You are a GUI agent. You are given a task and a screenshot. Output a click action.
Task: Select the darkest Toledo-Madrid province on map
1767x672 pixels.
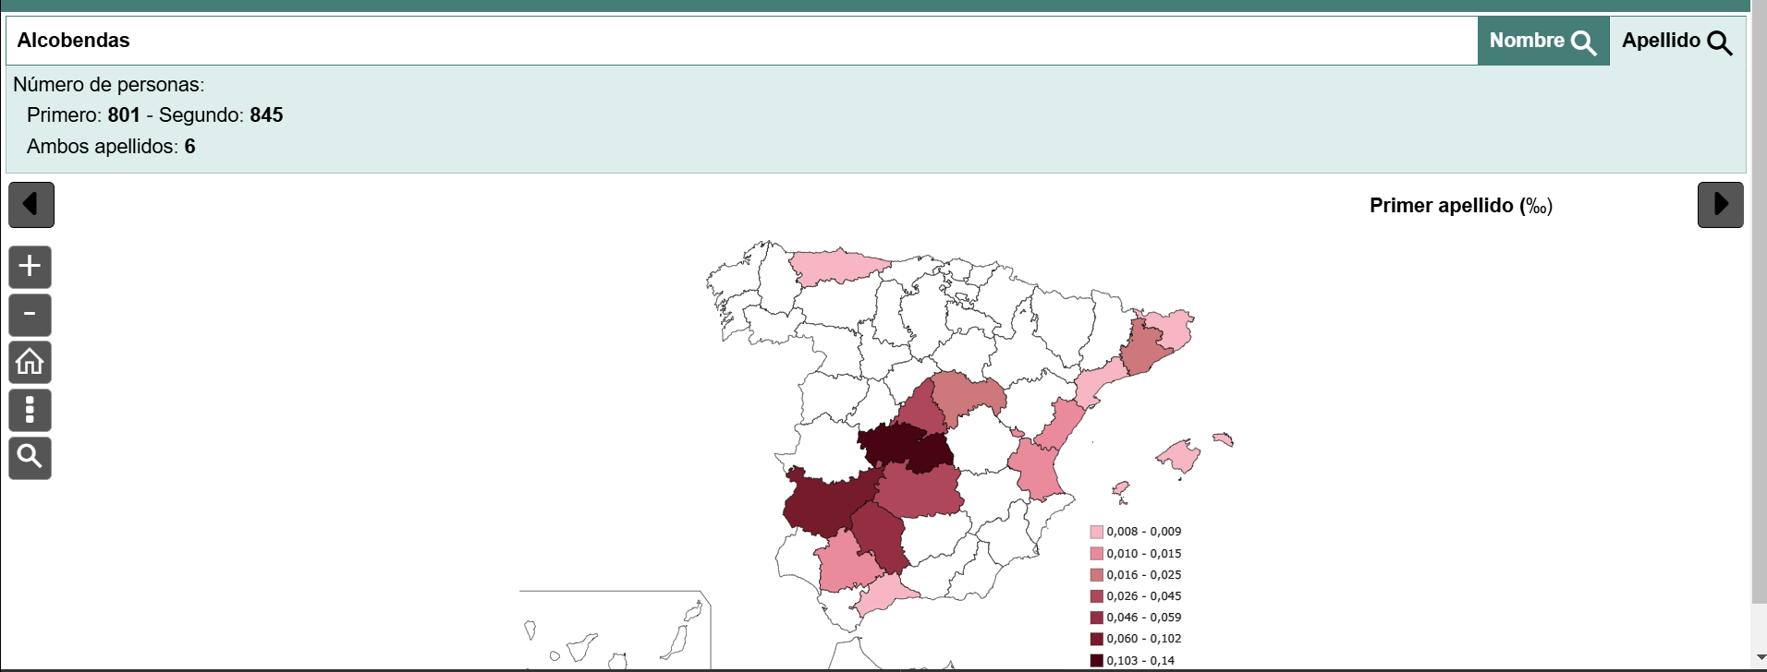[906, 448]
